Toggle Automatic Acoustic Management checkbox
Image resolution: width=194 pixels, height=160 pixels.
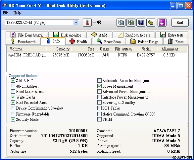point(99,80)
